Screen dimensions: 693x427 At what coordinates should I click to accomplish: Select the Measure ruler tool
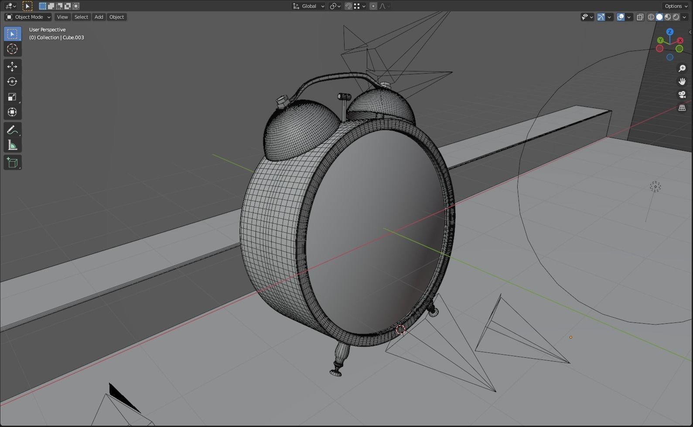tap(12, 145)
